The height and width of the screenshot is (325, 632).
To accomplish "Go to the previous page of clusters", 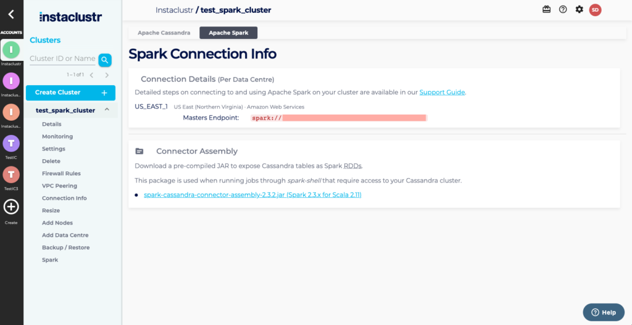I will coord(91,75).
